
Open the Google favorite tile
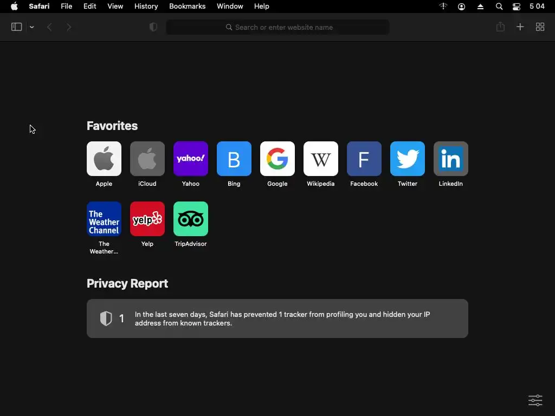[x=277, y=159]
